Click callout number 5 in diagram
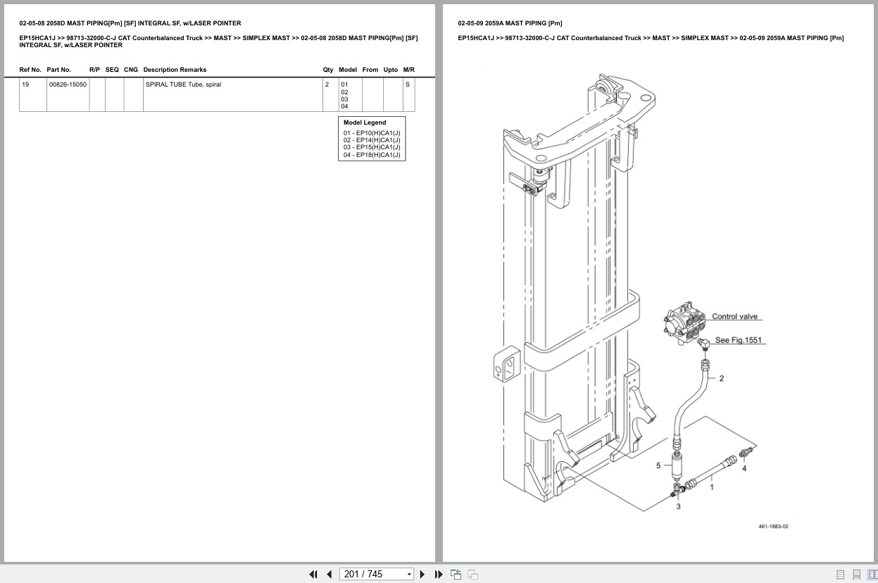 pos(658,465)
